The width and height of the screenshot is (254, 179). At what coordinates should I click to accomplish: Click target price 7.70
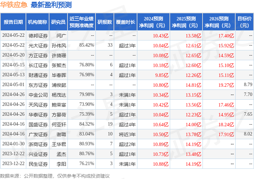pyautogui.click(x=248, y=94)
